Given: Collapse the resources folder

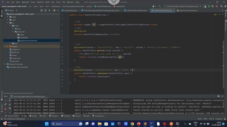Looking at the screenshot, I should 13,32.
